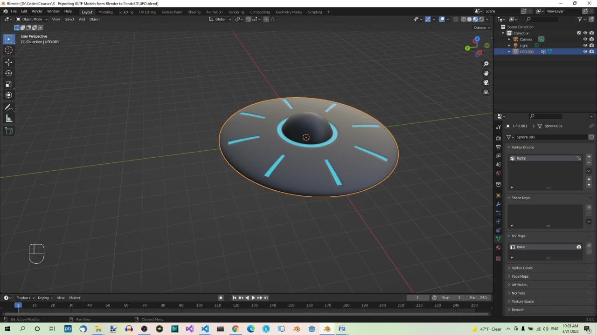Click frame 100 on the timeline
The image size is (597, 335).
click(x=199, y=305)
